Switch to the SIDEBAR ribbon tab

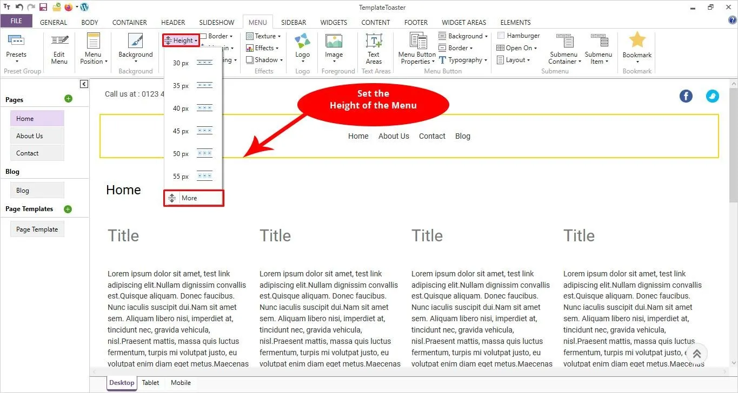[x=293, y=22]
